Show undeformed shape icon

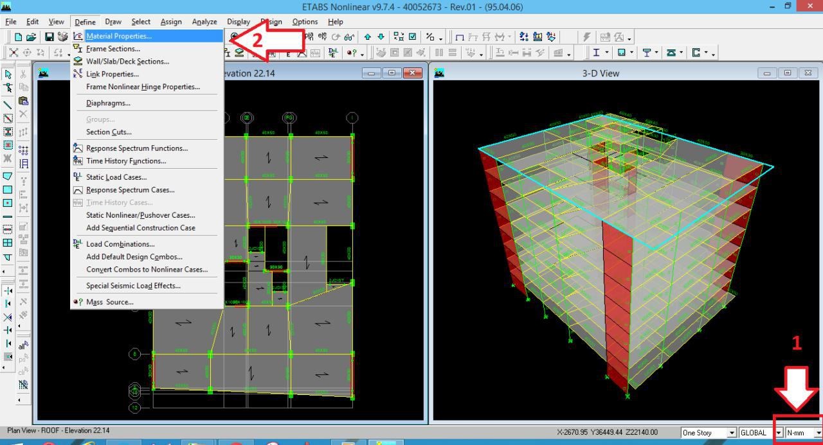tap(460, 37)
